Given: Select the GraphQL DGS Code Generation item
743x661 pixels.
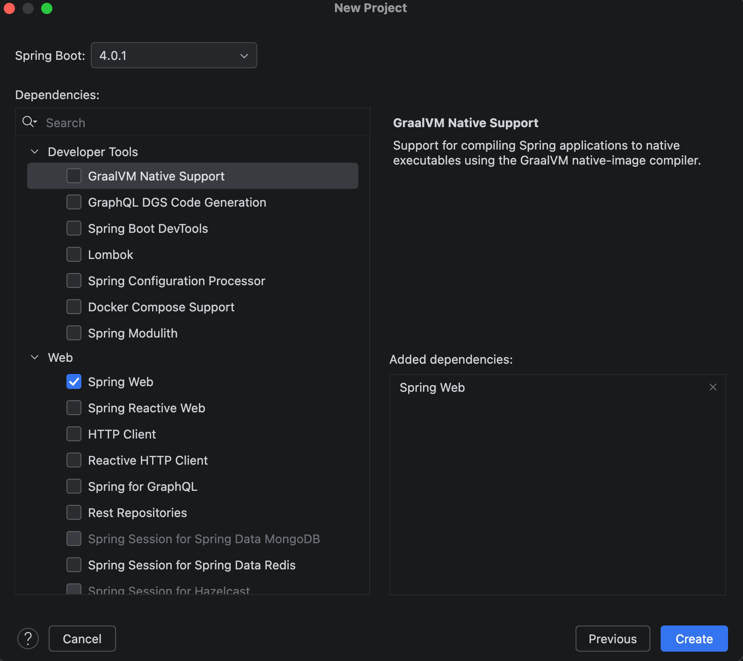Looking at the screenshot, I should tap(177, 202).
